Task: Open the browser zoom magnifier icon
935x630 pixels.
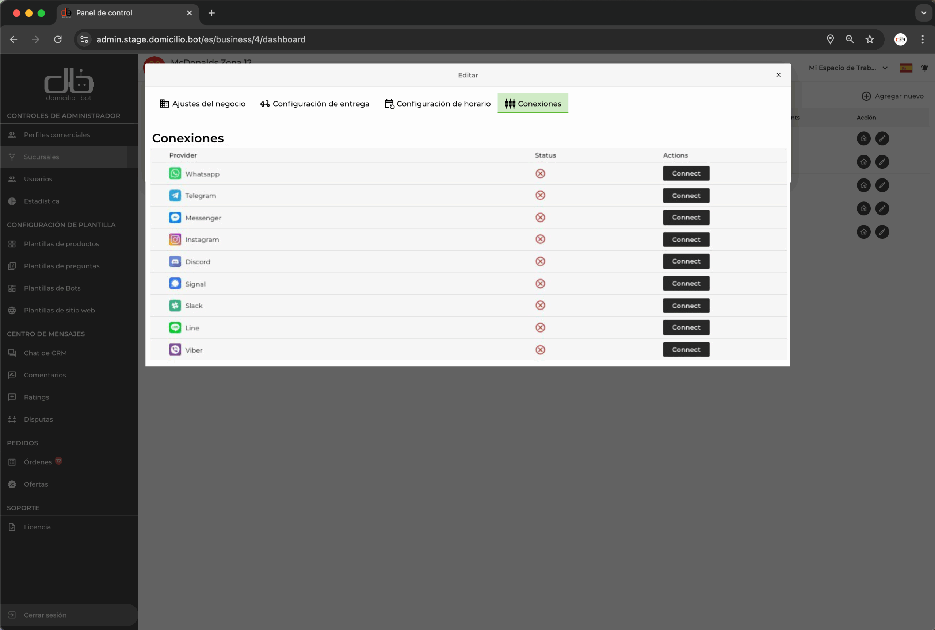Action: click(x=850, y=39)
